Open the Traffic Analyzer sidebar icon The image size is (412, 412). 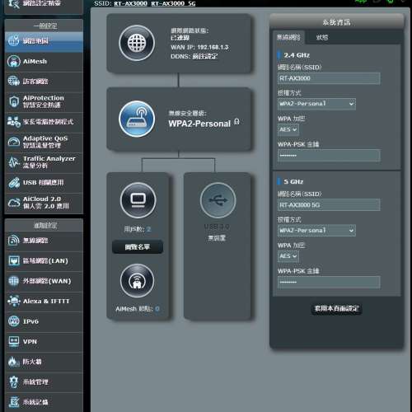coord(14,162)
